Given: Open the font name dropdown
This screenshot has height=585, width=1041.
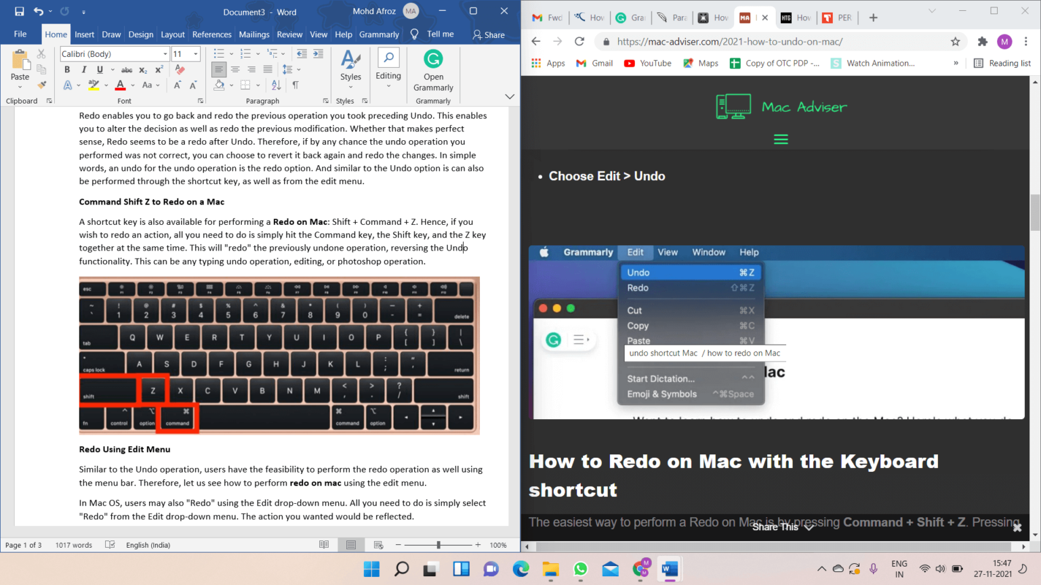Looking at the screenshot, I should click(x=166, y=53).
